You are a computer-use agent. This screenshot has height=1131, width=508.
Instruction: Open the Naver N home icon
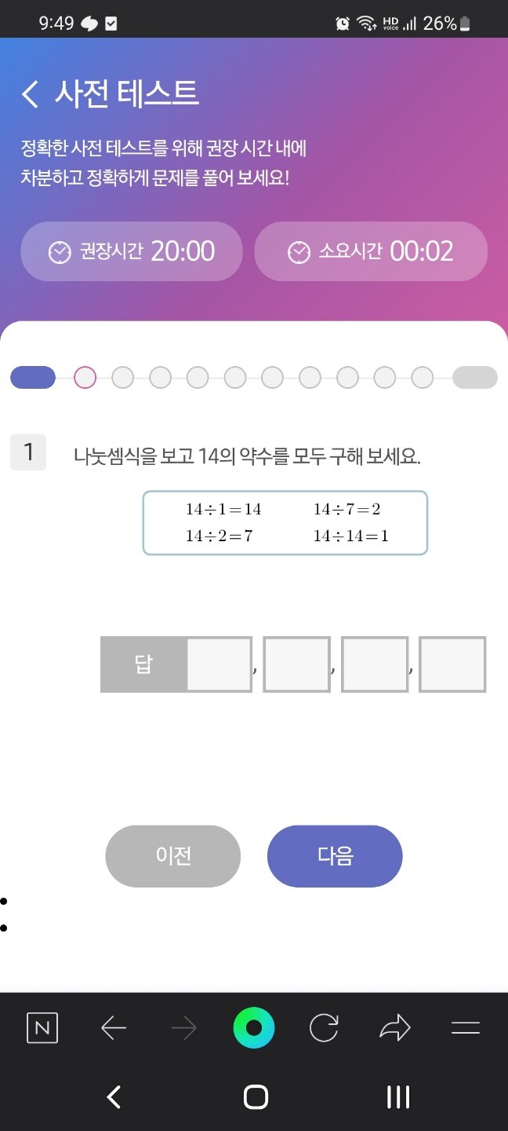(x=42, y=1027)
